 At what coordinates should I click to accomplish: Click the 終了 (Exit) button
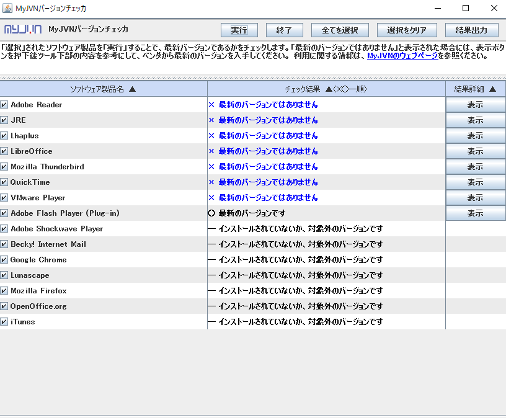click(x=284, y=30)
